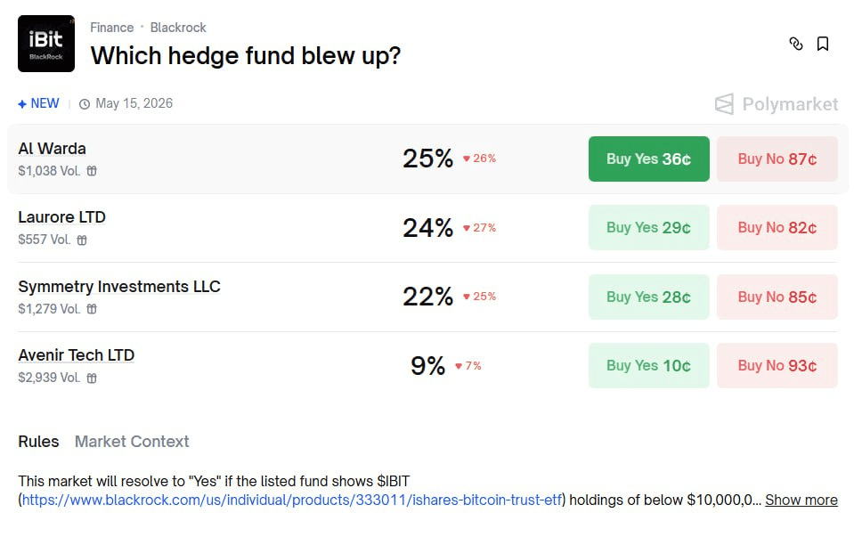This screenshot has height=537, width=854.
Task: Buy Yes for Al Warda at 36¢
Action: [648, 159]
